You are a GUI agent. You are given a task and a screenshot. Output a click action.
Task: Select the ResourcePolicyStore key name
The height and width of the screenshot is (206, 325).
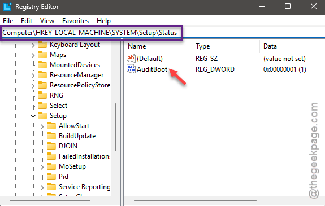80,85
